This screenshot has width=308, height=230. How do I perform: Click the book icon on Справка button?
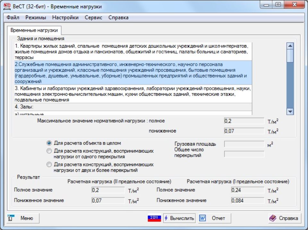click(273, 218)
